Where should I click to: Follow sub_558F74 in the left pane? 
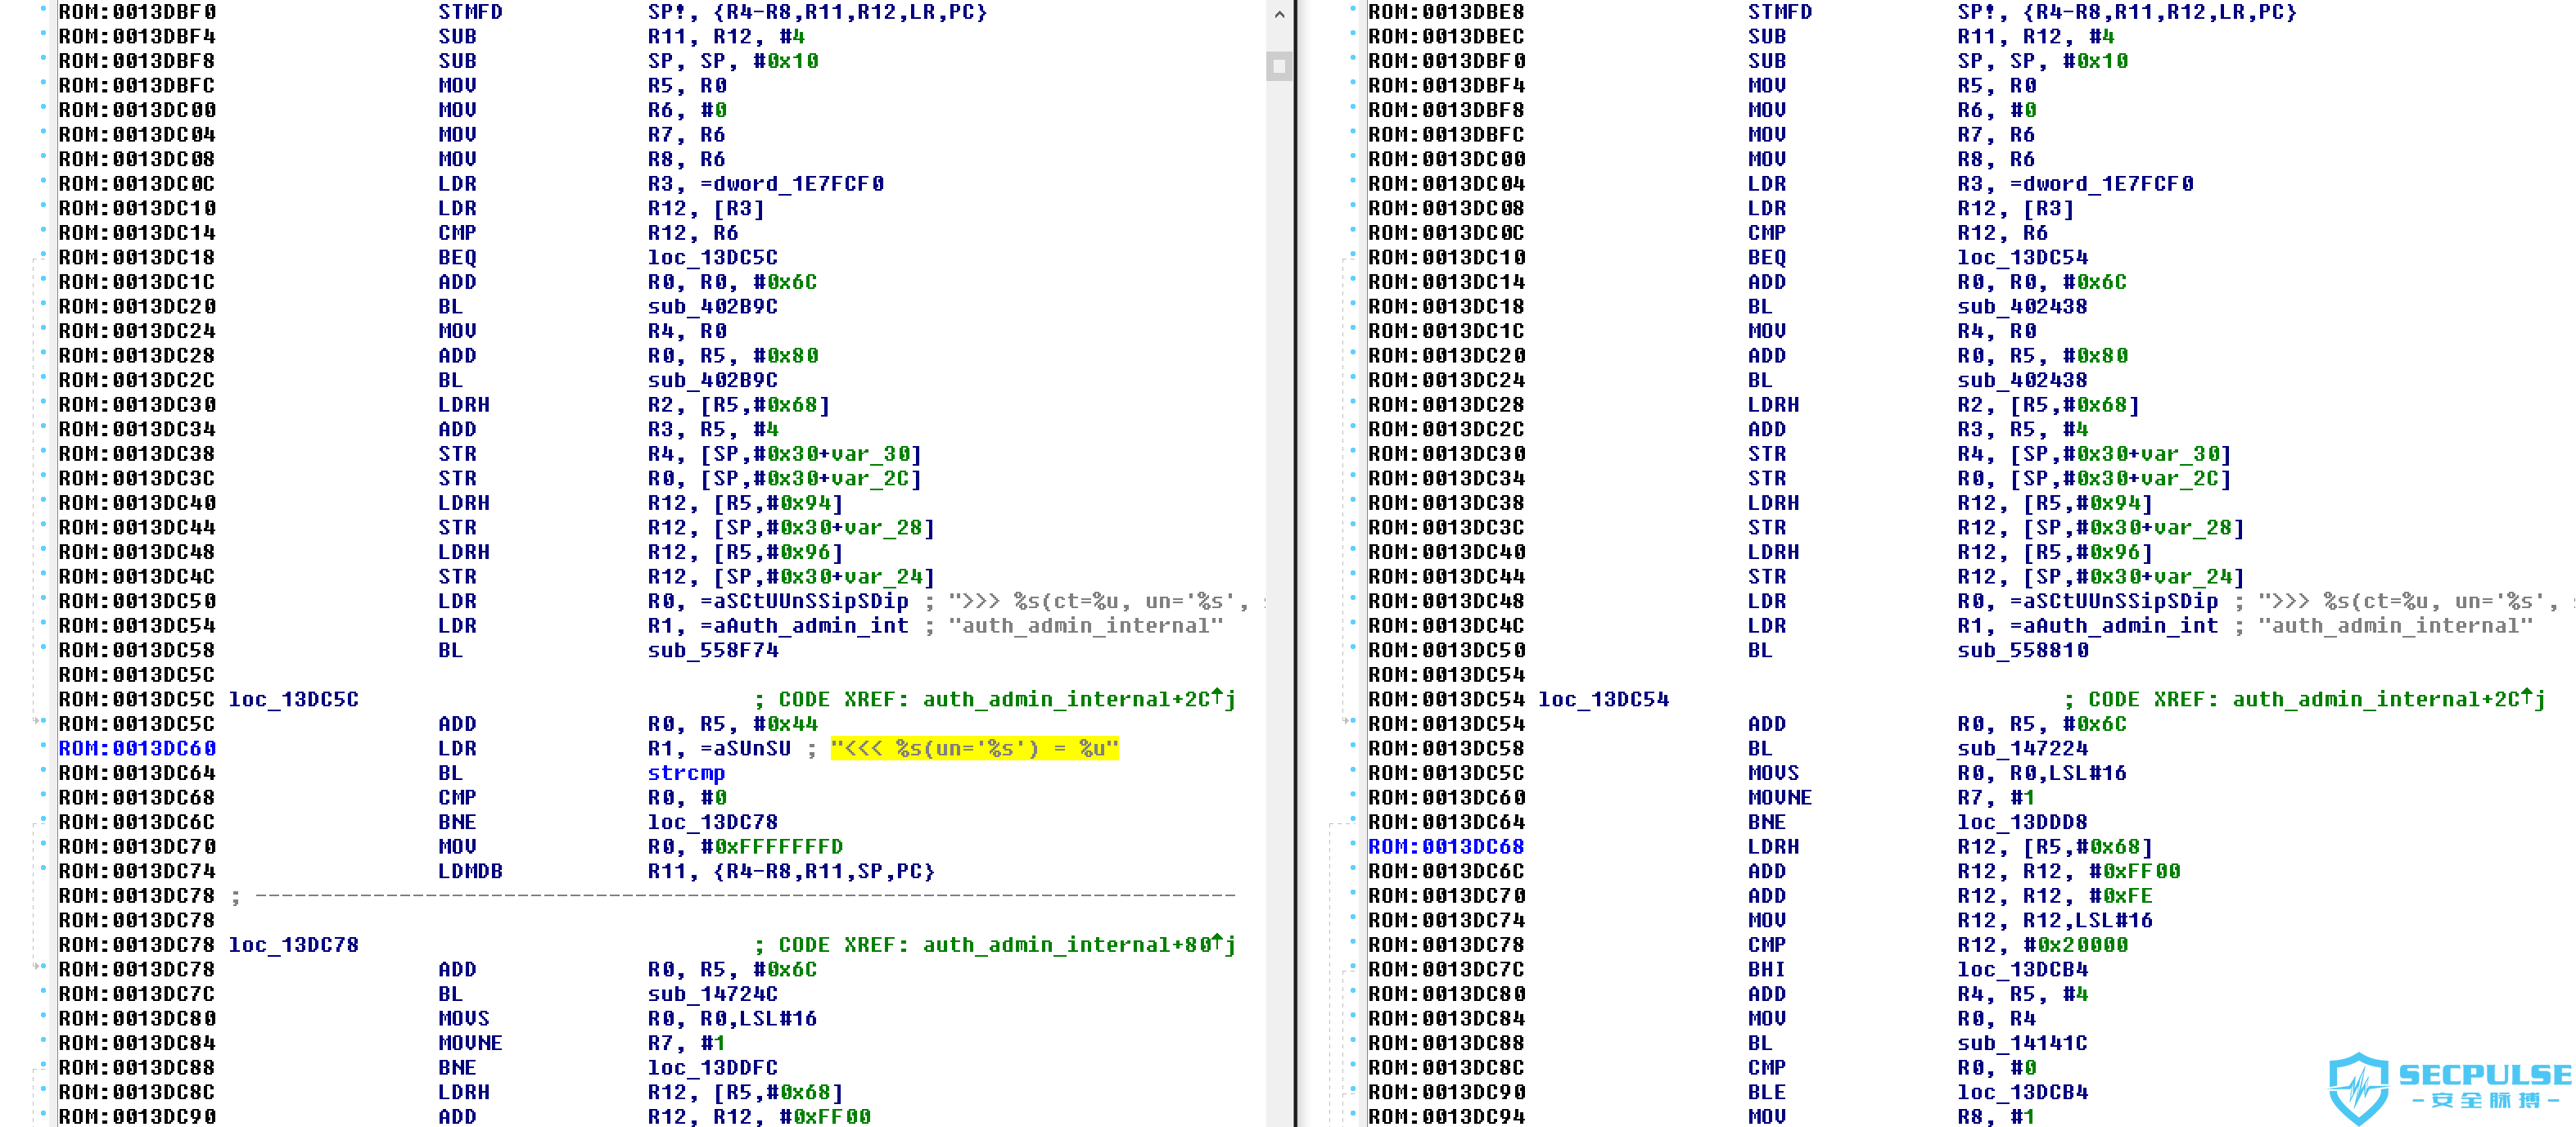coord(712,650)
